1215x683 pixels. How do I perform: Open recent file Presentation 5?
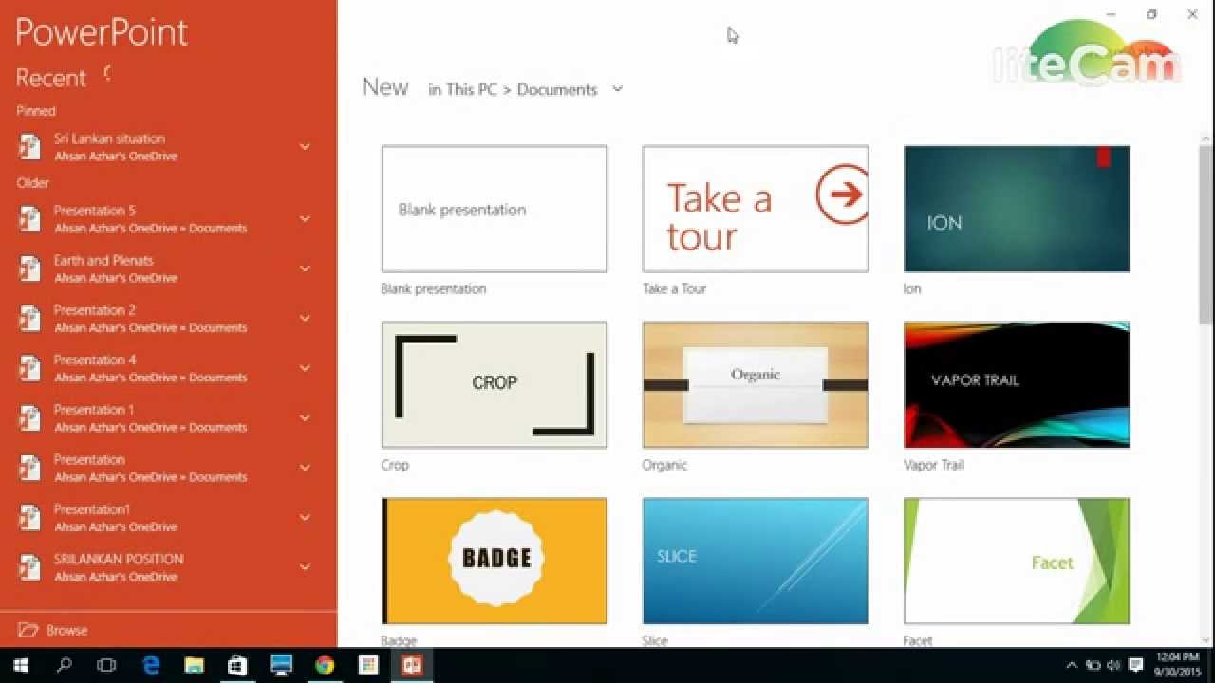point(168,219)
